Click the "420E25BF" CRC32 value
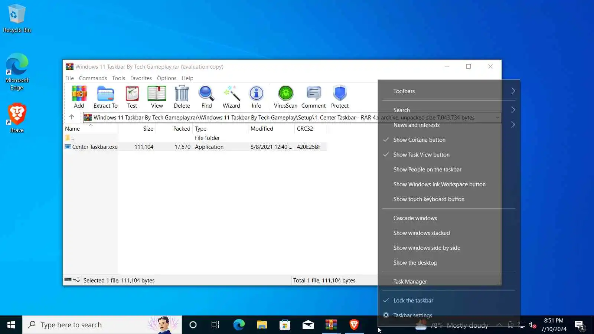This screenshot has height=334, width=594. point(309,147)
